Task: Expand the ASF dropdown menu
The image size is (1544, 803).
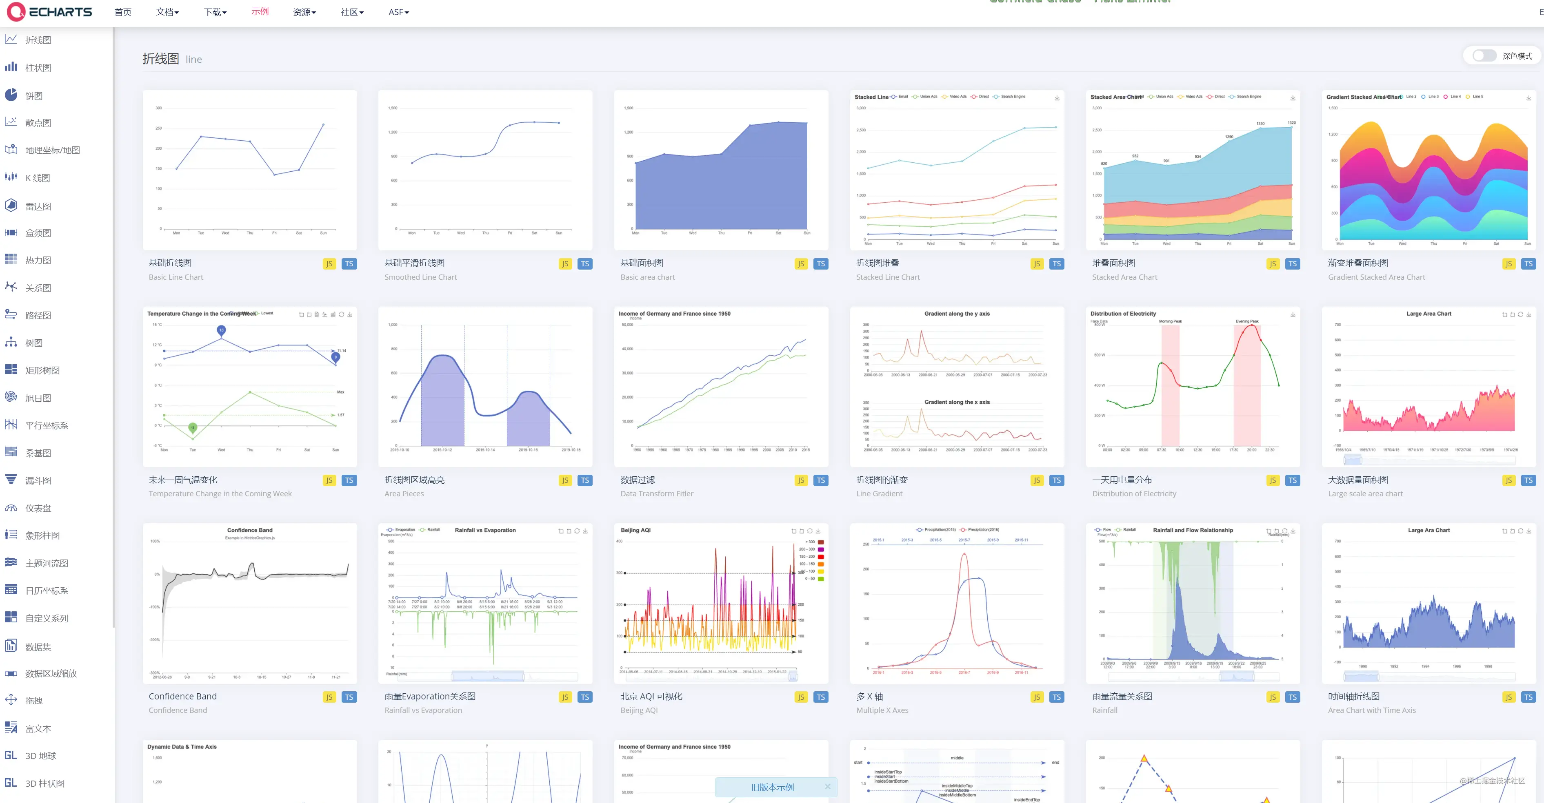Action: (x=399, y=12)
